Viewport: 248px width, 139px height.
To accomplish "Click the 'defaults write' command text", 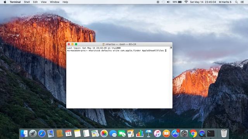I will [x=110, y=51].
